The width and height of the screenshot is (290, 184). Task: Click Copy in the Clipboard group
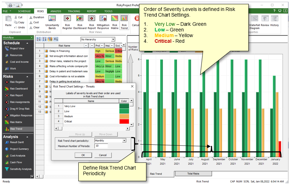click(x=19, y=22)
